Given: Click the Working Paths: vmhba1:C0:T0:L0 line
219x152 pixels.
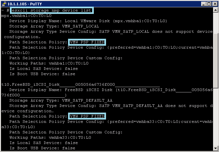Looking at the screenshot, I should point(49,63).
